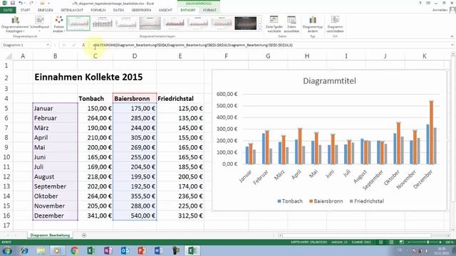The image size is (456, 256).
Task: Undo the last action
Action: [21, 3]
